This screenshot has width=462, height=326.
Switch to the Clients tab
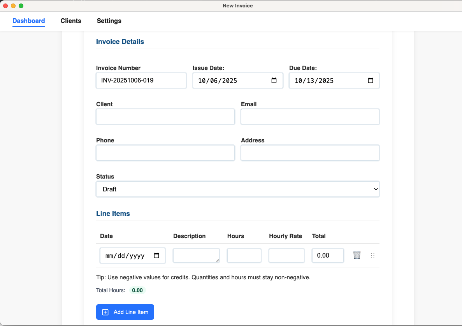pyautogui.click(x=71, y=21)
